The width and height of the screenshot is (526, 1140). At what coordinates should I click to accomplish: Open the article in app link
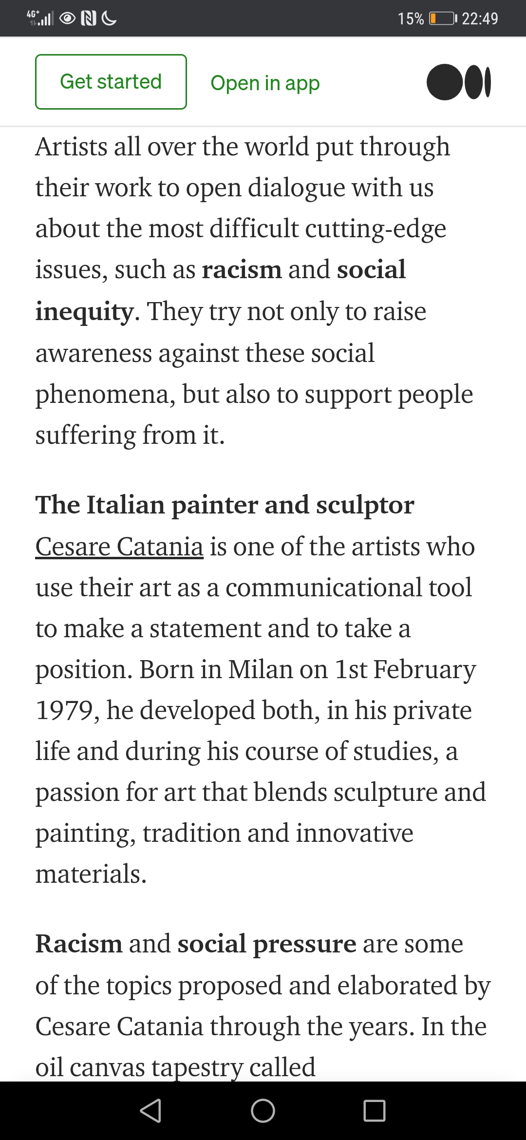point(265,83)
